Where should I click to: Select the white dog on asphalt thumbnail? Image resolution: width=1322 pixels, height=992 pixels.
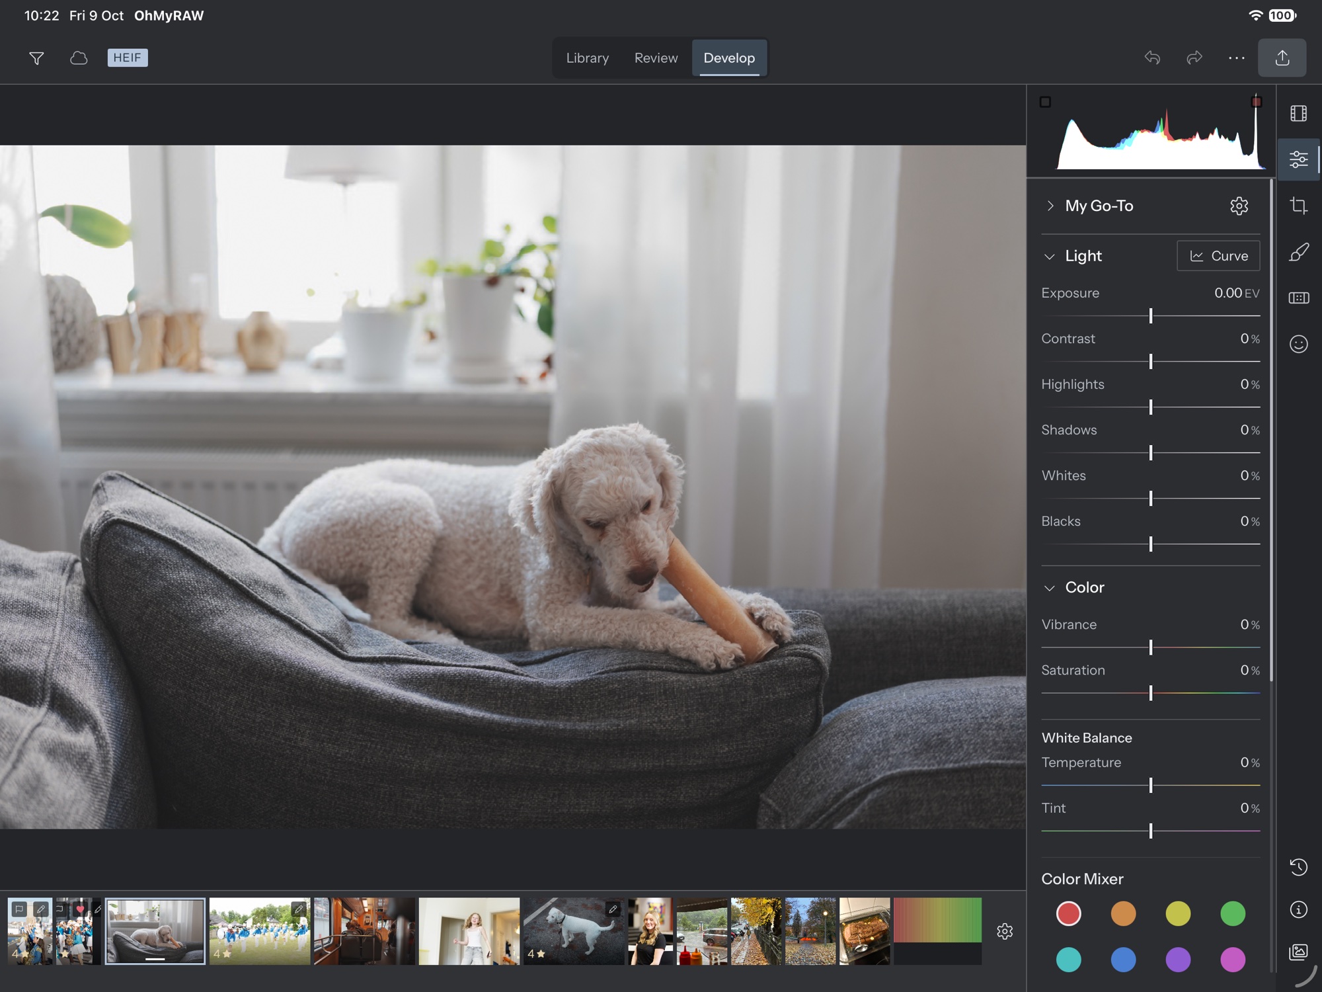coord(574,930)
